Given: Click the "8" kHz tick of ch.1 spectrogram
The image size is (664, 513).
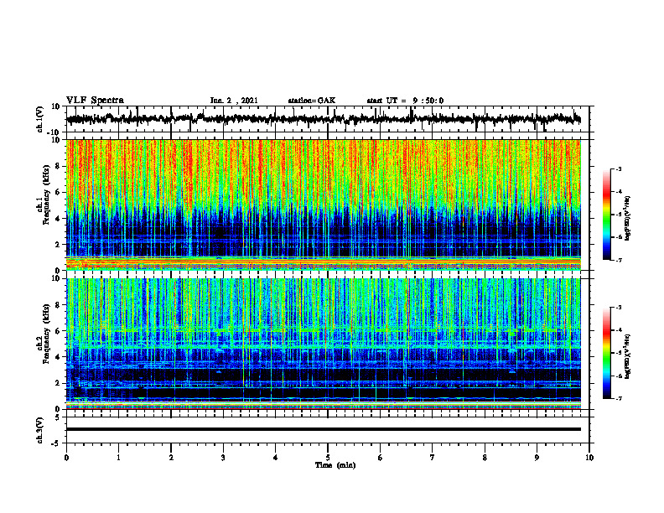Looking at the screenshot, I should [x=58, y=166].
